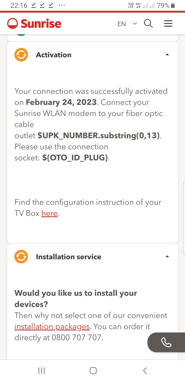Screen dimensions: 185x381
Task: Collapse the Installation service section arrow
Action: point(167,257)
